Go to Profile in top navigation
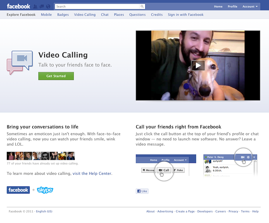 tap(232, 6)
